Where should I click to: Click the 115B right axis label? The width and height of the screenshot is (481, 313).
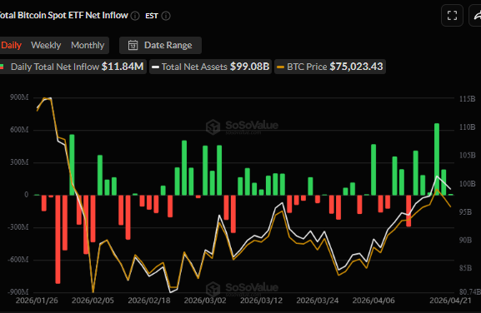tap(467, 99)
